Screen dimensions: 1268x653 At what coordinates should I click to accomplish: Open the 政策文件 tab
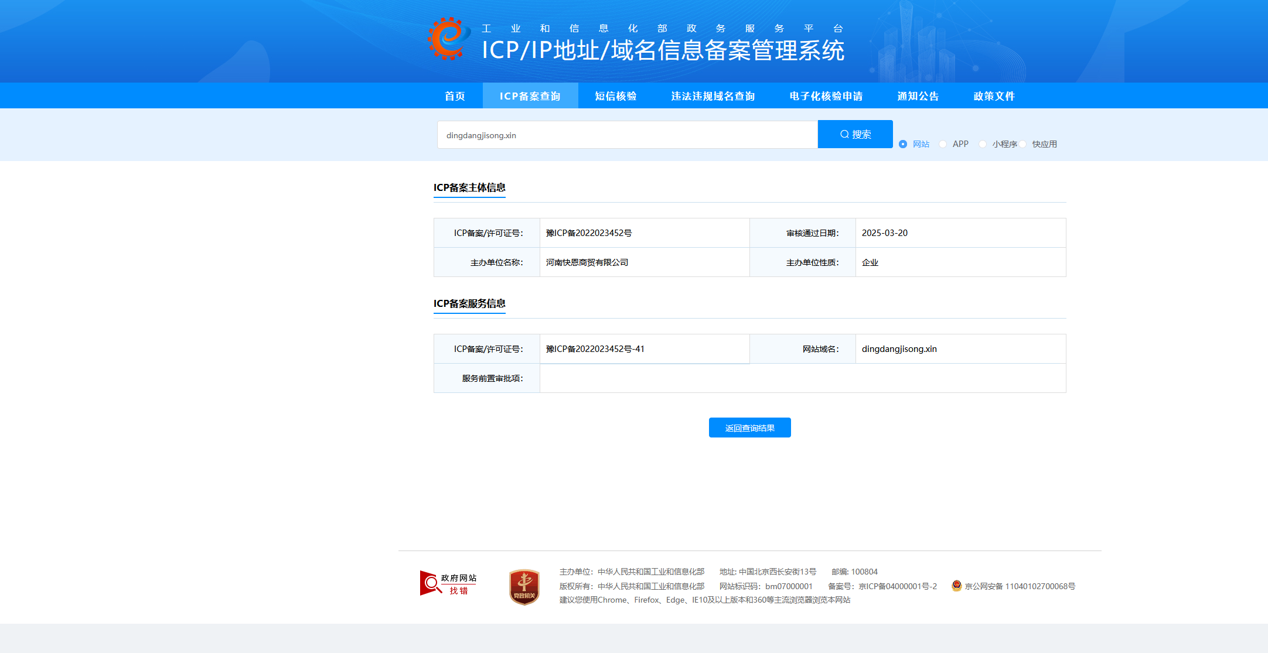click(x=994, y=96)
